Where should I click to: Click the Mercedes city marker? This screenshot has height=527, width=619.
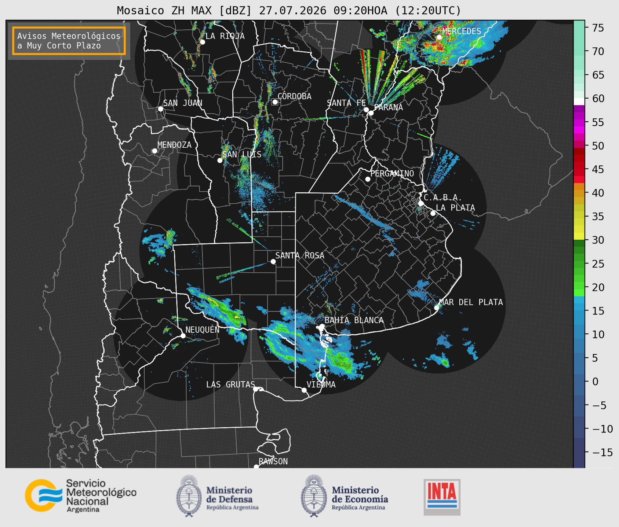coord(439,37)
